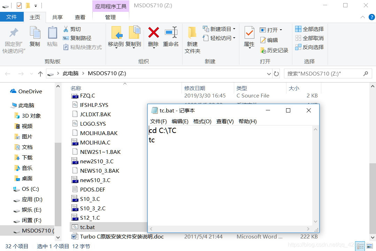
Task: Click Copy Path (复制路径)
Action: point(77,38)
